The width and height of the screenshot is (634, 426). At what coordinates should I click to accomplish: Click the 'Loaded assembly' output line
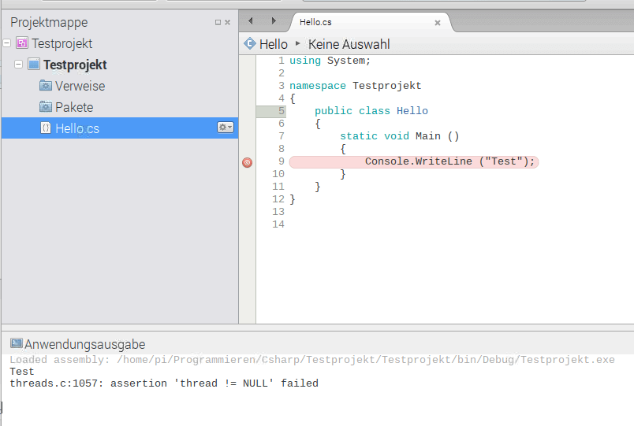312,359
